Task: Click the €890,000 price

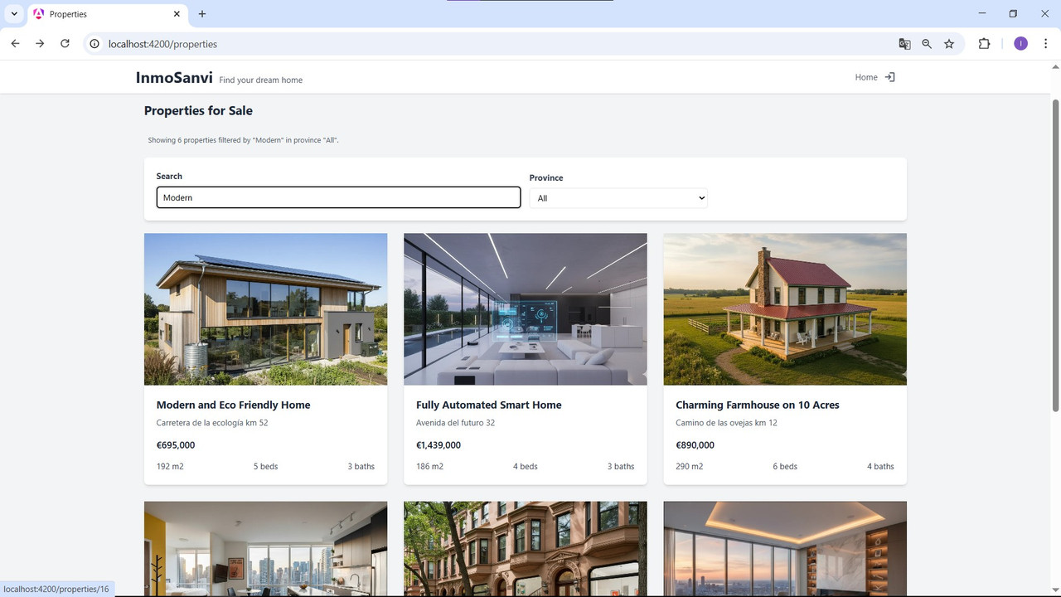Action: [695, 445]
